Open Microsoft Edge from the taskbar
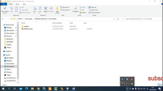The width and height of the screenshot is (163, 91). point(26,89)
